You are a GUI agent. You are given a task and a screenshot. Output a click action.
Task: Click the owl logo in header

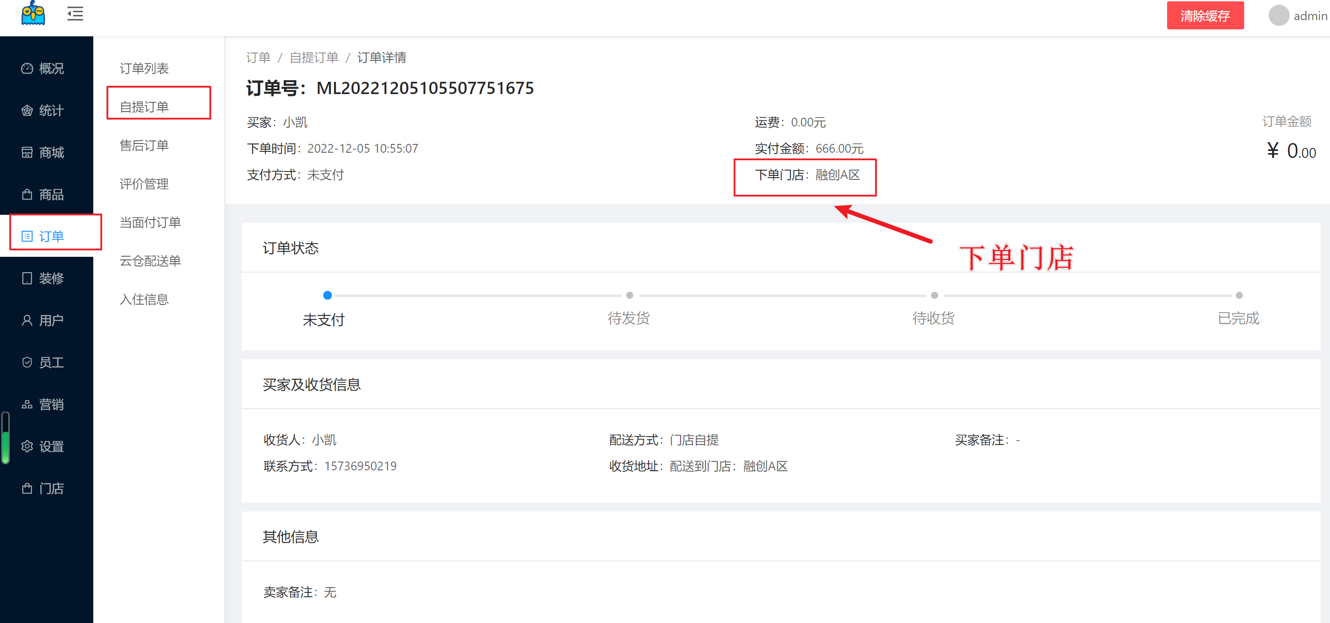click(x=33, y=14)
